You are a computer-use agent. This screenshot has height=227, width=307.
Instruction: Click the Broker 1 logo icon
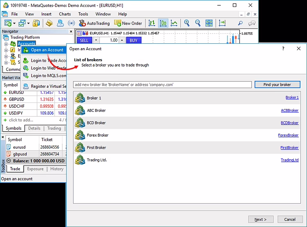click(x=80, y=98)
